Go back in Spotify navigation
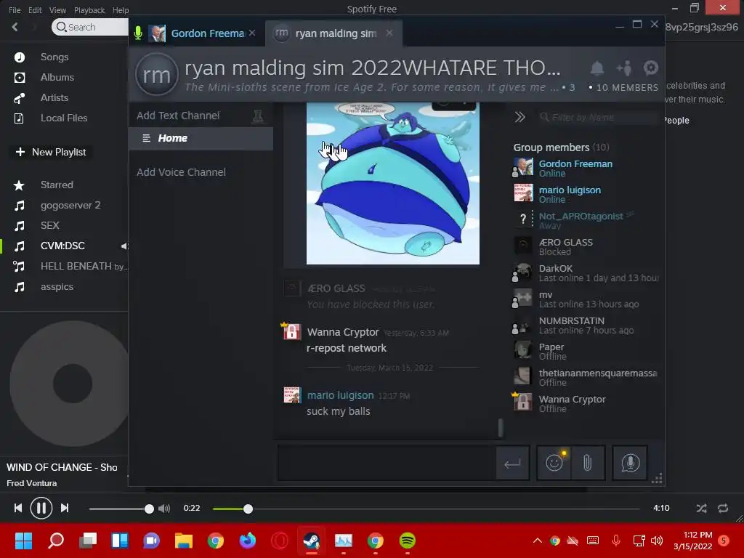The image size is (744, 558). pos(15,27)
